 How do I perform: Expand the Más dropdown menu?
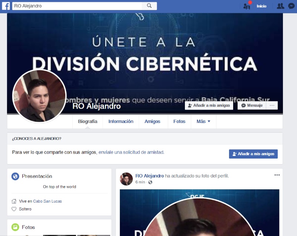pos(203,121)
